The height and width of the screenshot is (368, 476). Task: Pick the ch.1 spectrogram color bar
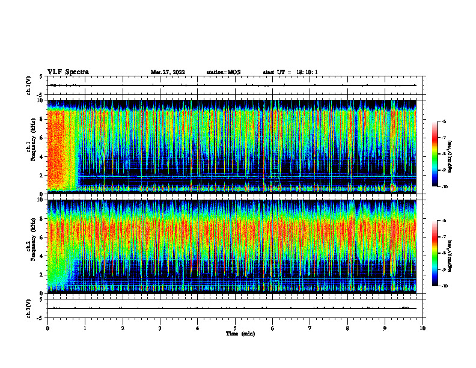coord(435,154)
